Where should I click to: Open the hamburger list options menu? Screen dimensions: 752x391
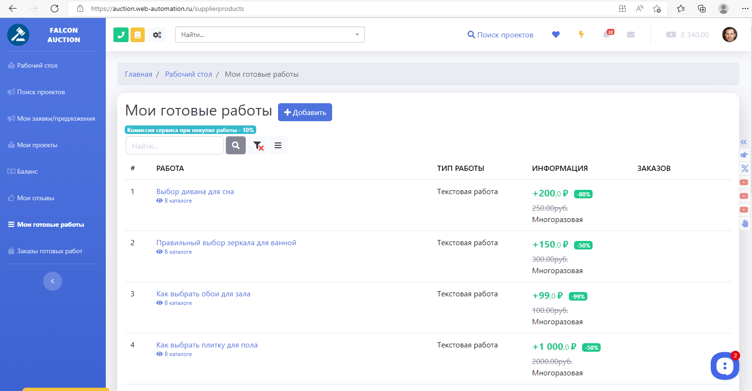[278, 145]
